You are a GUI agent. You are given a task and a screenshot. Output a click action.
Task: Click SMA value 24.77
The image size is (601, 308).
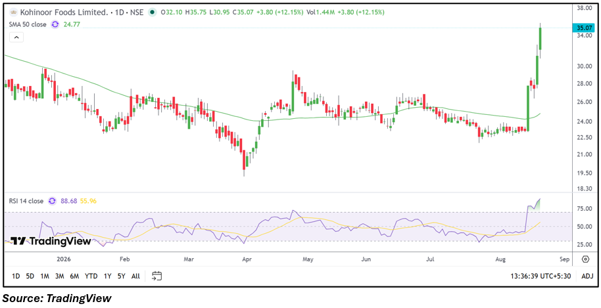tap(70, 24)
